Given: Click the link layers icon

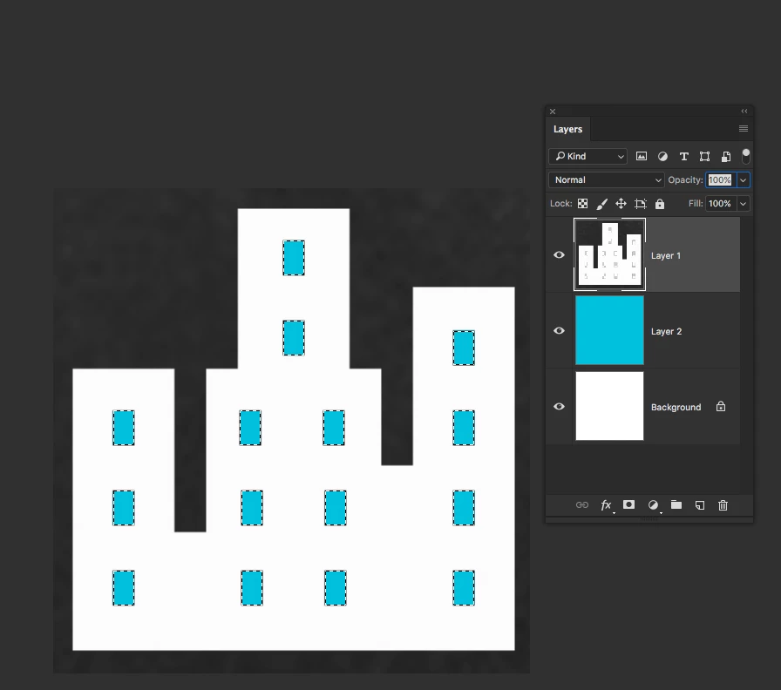Looking at the screenshot, I should coord(581,504).
